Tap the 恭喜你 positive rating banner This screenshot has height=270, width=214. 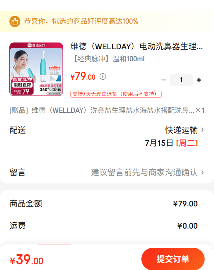(107, 21)
